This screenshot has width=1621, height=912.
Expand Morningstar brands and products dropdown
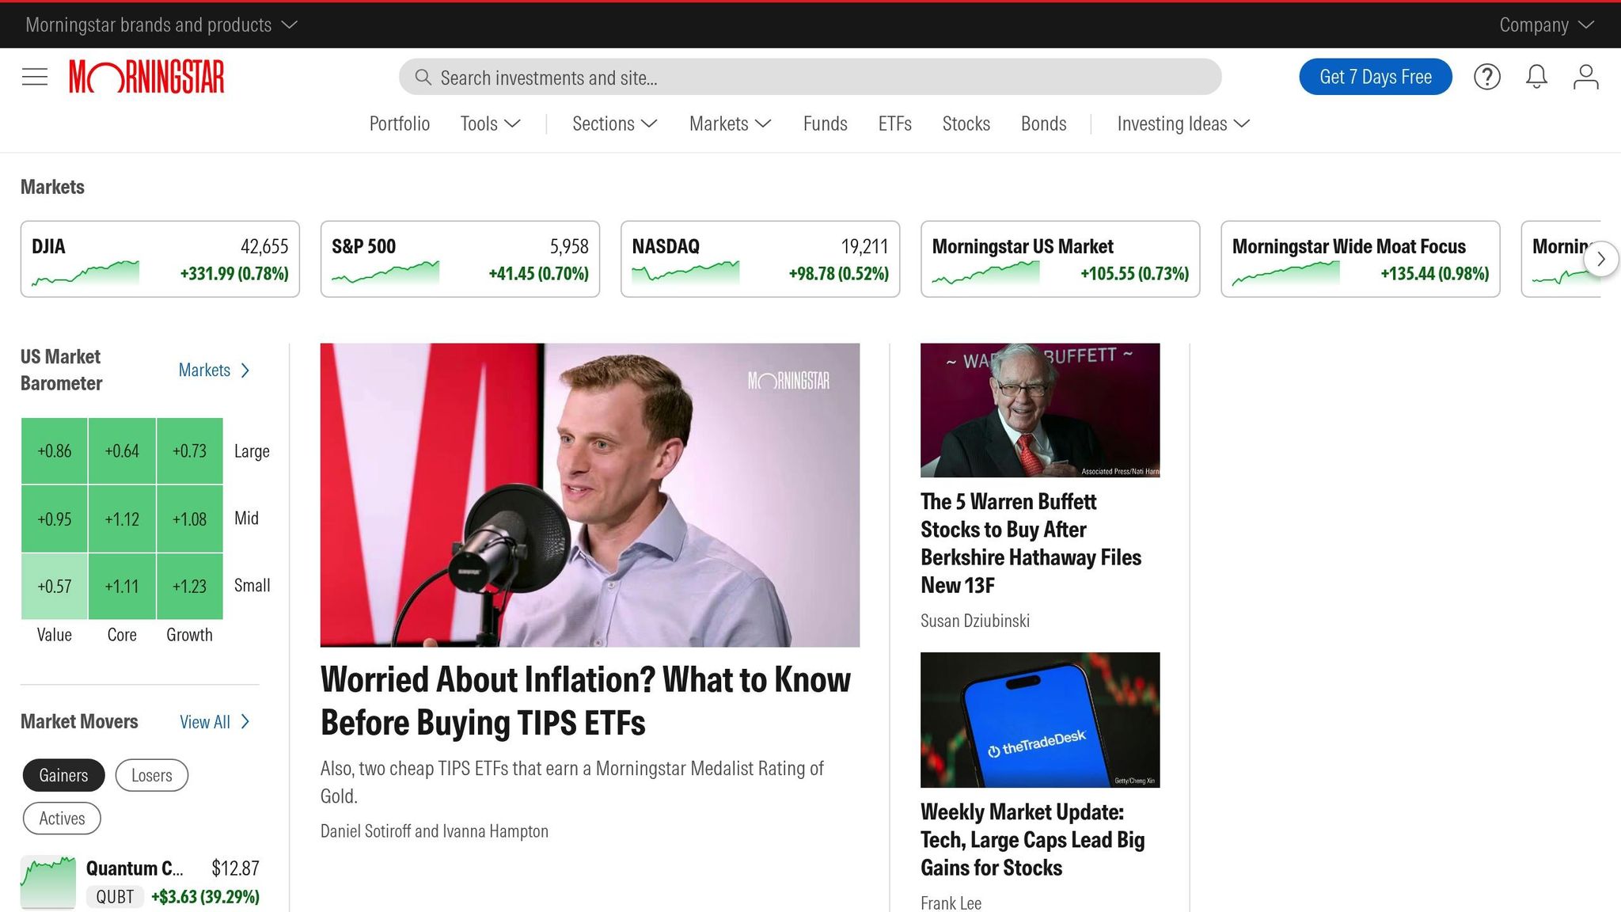(161, 25)
